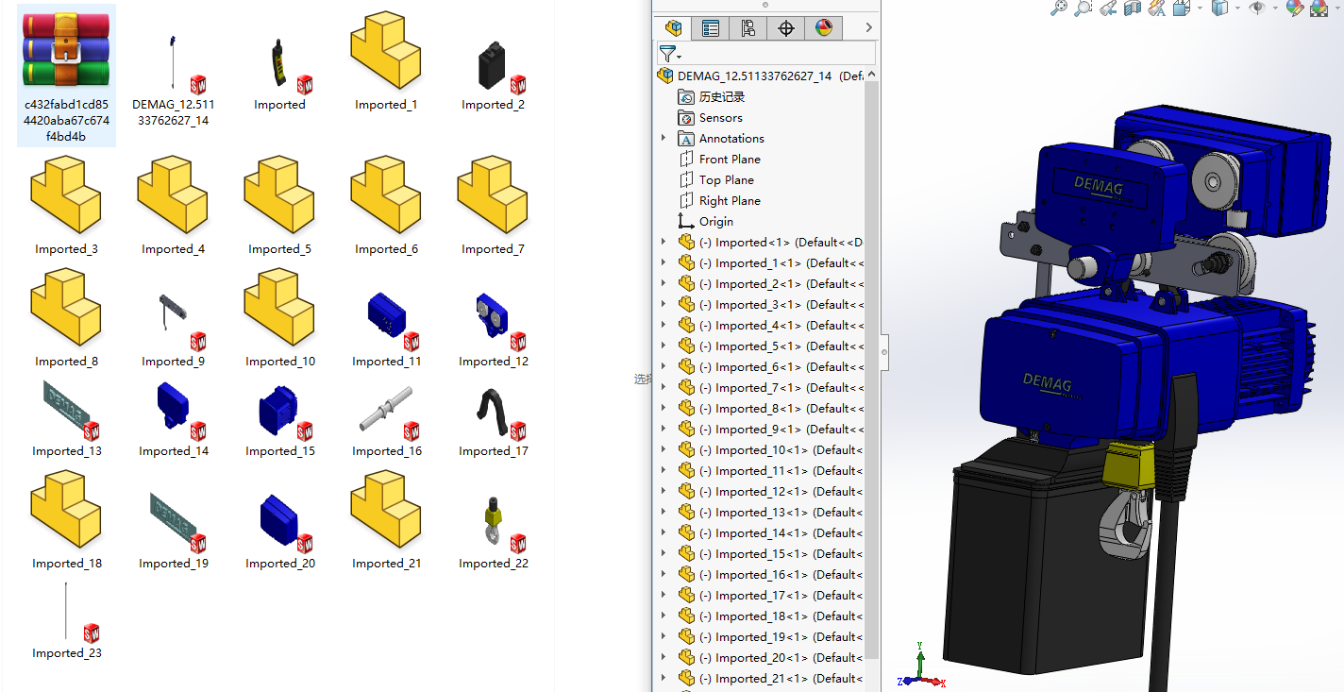Open the Apply Scene dropdown arrow

click(1336, 8)
